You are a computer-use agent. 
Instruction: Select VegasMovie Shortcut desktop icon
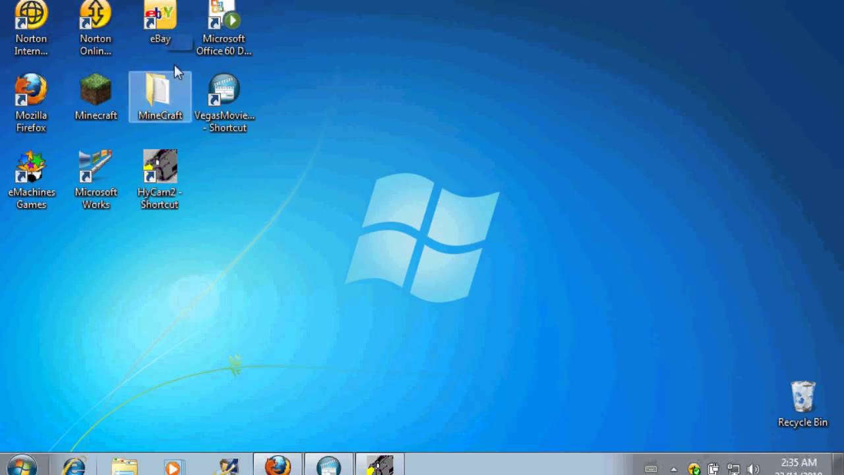pyautogui.click(x=224, y=103)
